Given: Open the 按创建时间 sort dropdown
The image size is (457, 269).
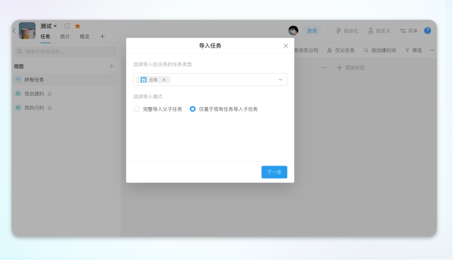Looking at the screenshot, I should [x=380, y=50].
